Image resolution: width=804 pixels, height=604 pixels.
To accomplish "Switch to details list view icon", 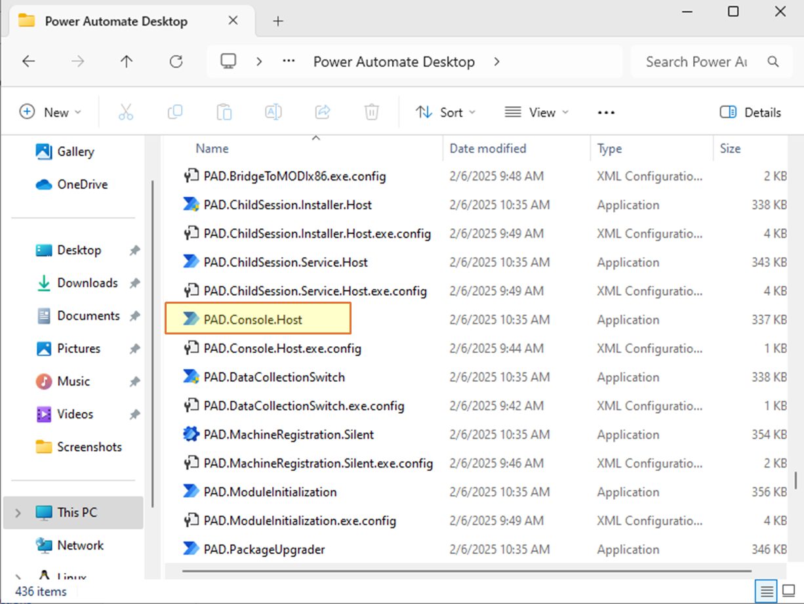I will click(767, 591).
